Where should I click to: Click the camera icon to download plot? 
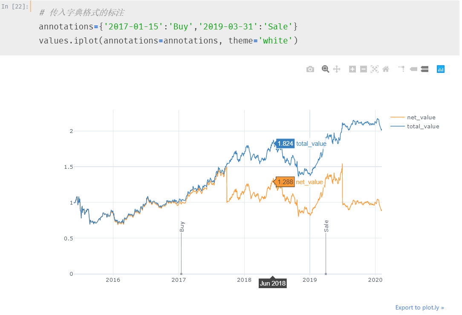[x=310, y=69]
